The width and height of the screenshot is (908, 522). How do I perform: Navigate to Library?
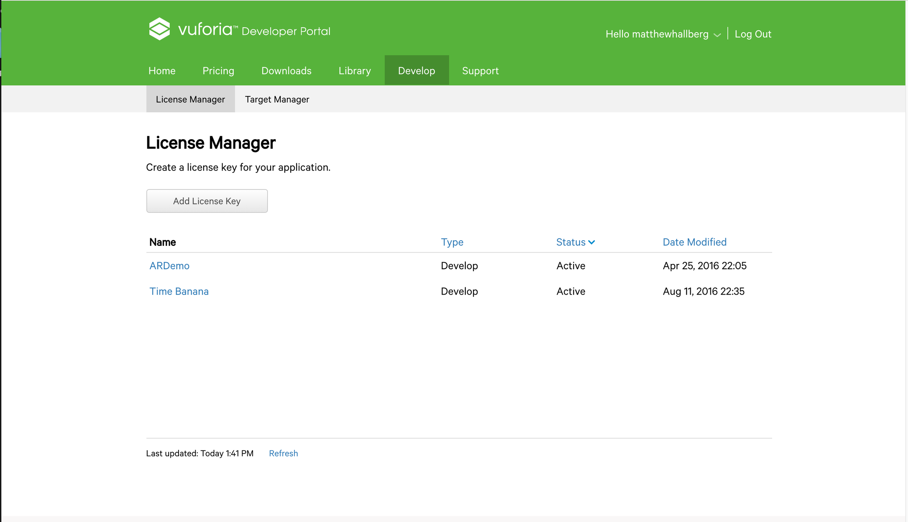pos(354,71)
